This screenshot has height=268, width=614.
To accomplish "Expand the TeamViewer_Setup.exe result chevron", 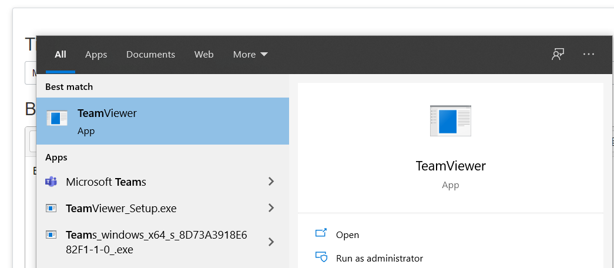I will coord(271,207).
